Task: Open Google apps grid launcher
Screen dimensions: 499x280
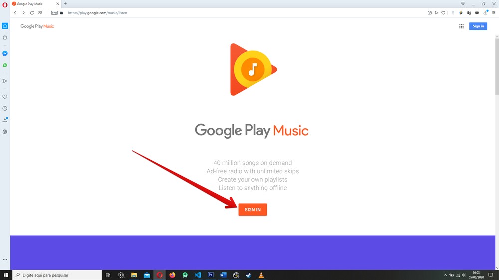Action: 461,26
